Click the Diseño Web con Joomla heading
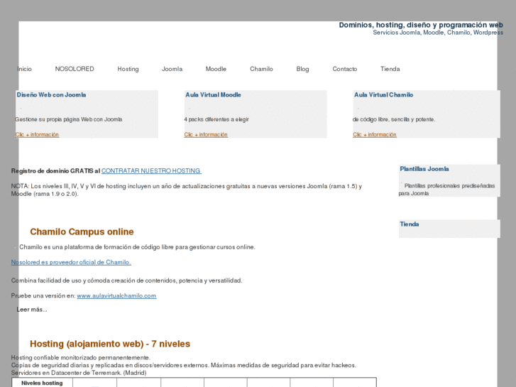 (51, 95)
